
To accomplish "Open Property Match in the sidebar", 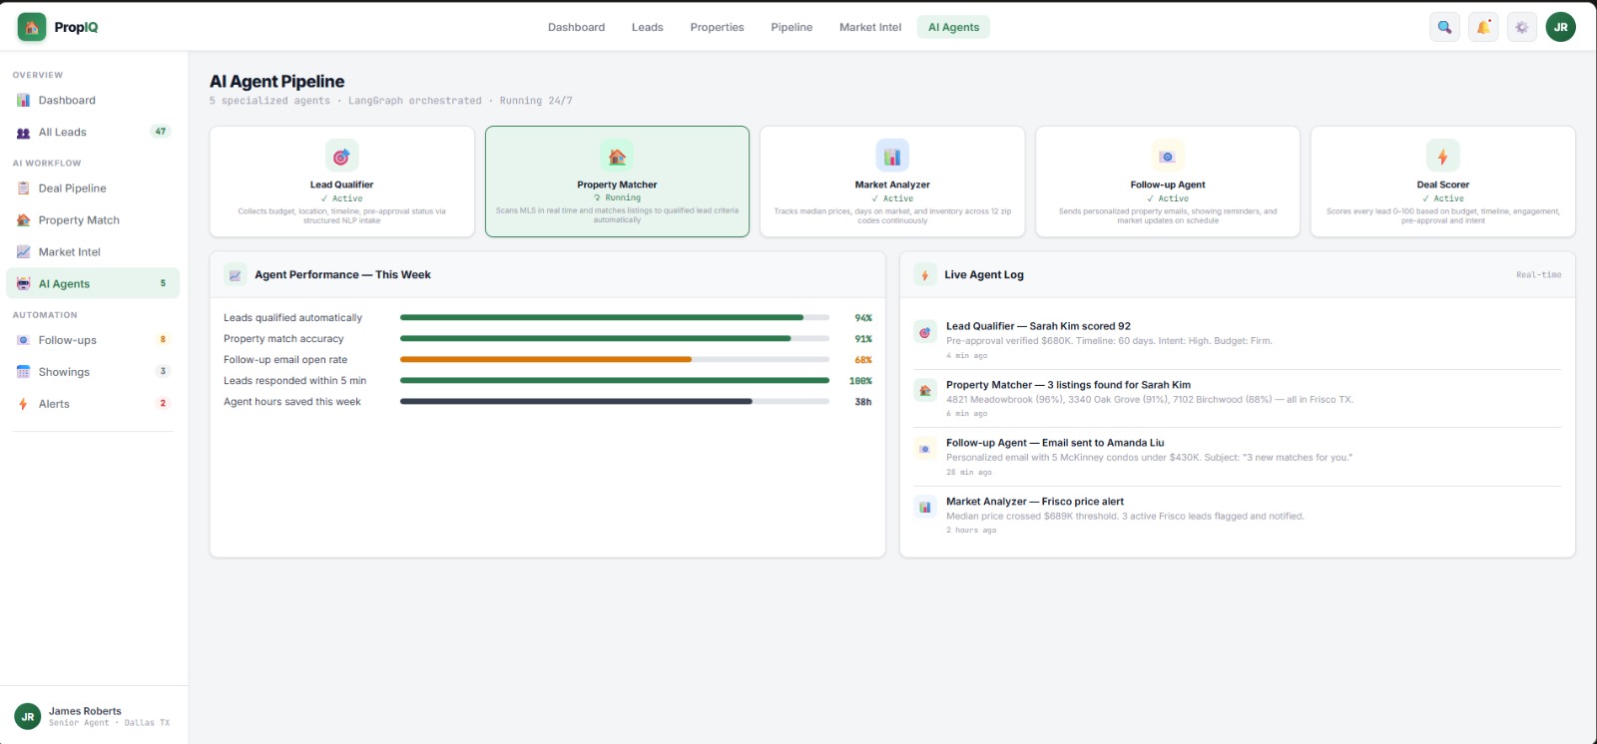I will click(x=93, y=219).
